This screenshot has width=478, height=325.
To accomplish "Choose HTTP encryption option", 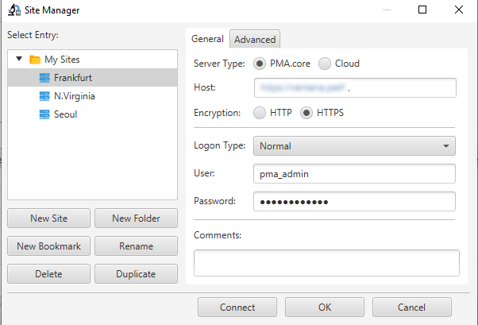I will pos(260,113).
